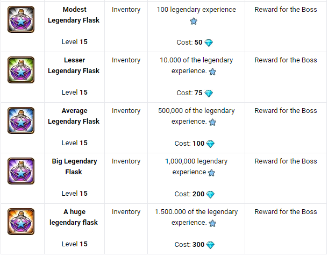Click the diamond icon beside Cost 300
This screenshot has width=328, height=256.
[210, 245]
